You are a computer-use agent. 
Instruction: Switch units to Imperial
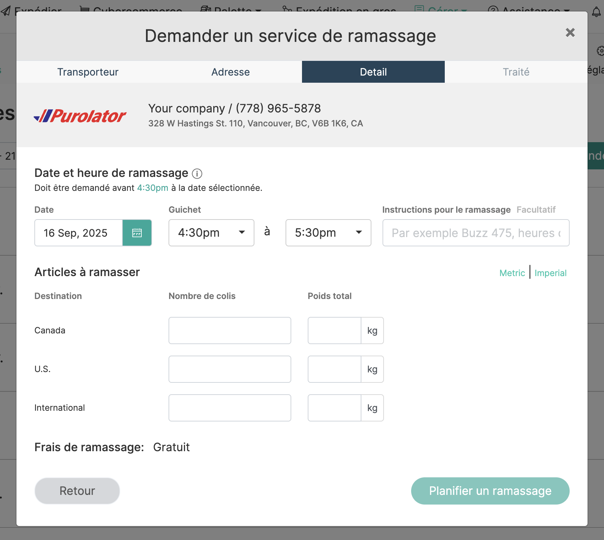[550, 273]
